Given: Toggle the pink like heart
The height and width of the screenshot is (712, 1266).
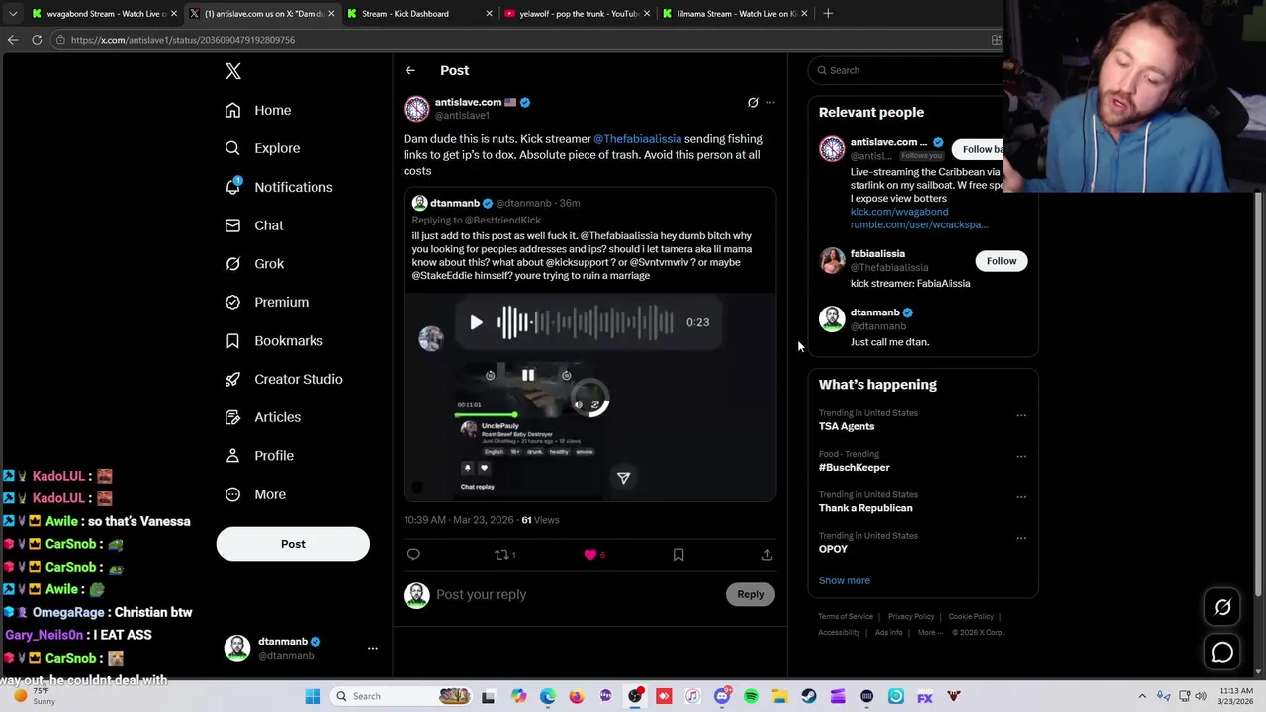Looking at the screenshot, I should click(x=590, y=555).
